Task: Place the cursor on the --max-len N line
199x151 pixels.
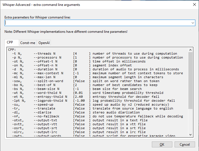Action: (x=44, y=77)
